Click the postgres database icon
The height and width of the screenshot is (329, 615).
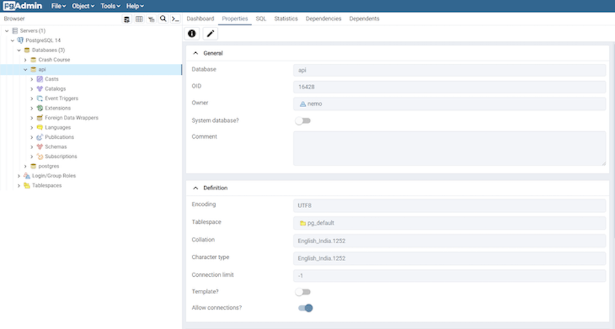[34, 166]
